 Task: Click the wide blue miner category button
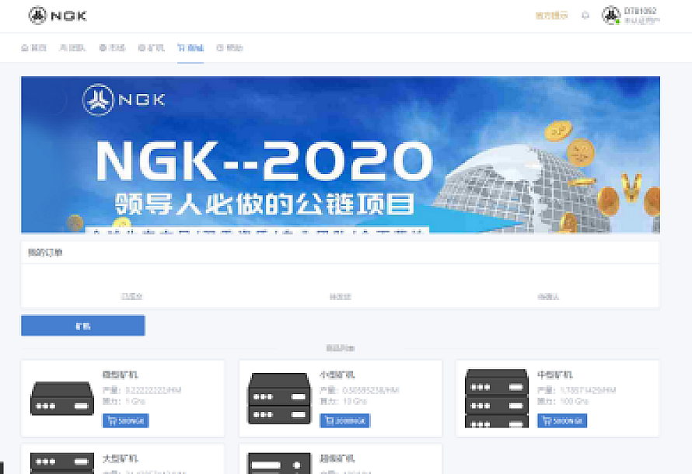(x=83, y=326)
